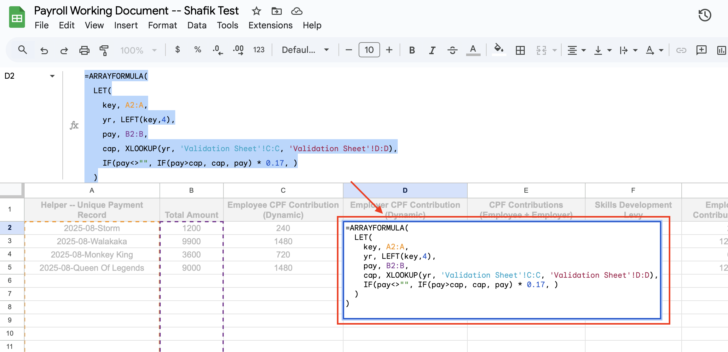Image resolution: width=728 pixels, height=352 pixels.
Task: Open the text color picker
Action: (x=473, y=50)
